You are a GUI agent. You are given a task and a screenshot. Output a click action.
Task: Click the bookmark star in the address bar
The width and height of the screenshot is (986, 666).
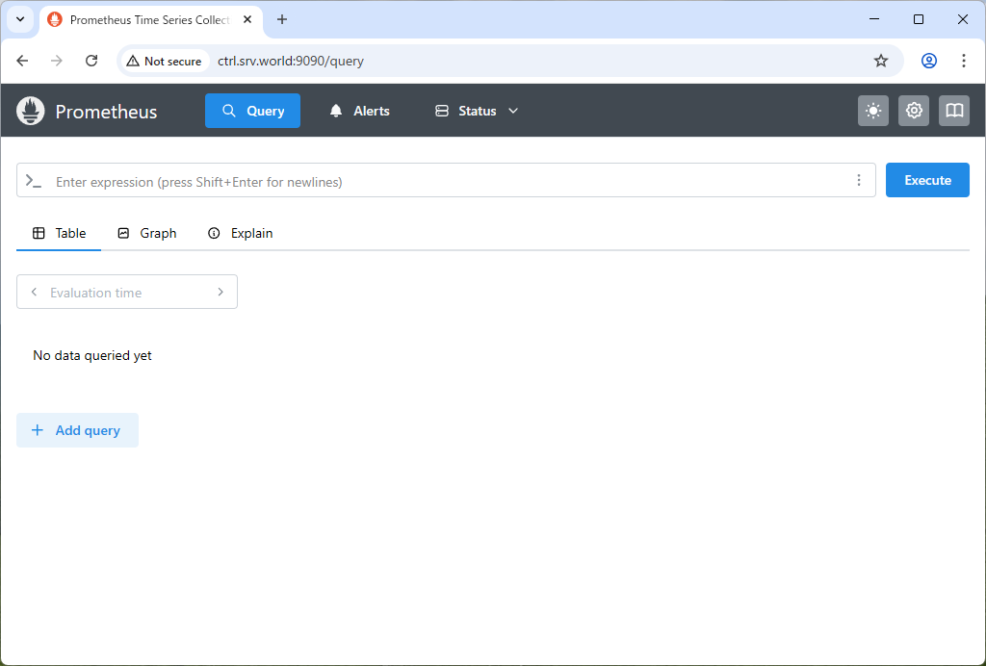click(881, 61)
